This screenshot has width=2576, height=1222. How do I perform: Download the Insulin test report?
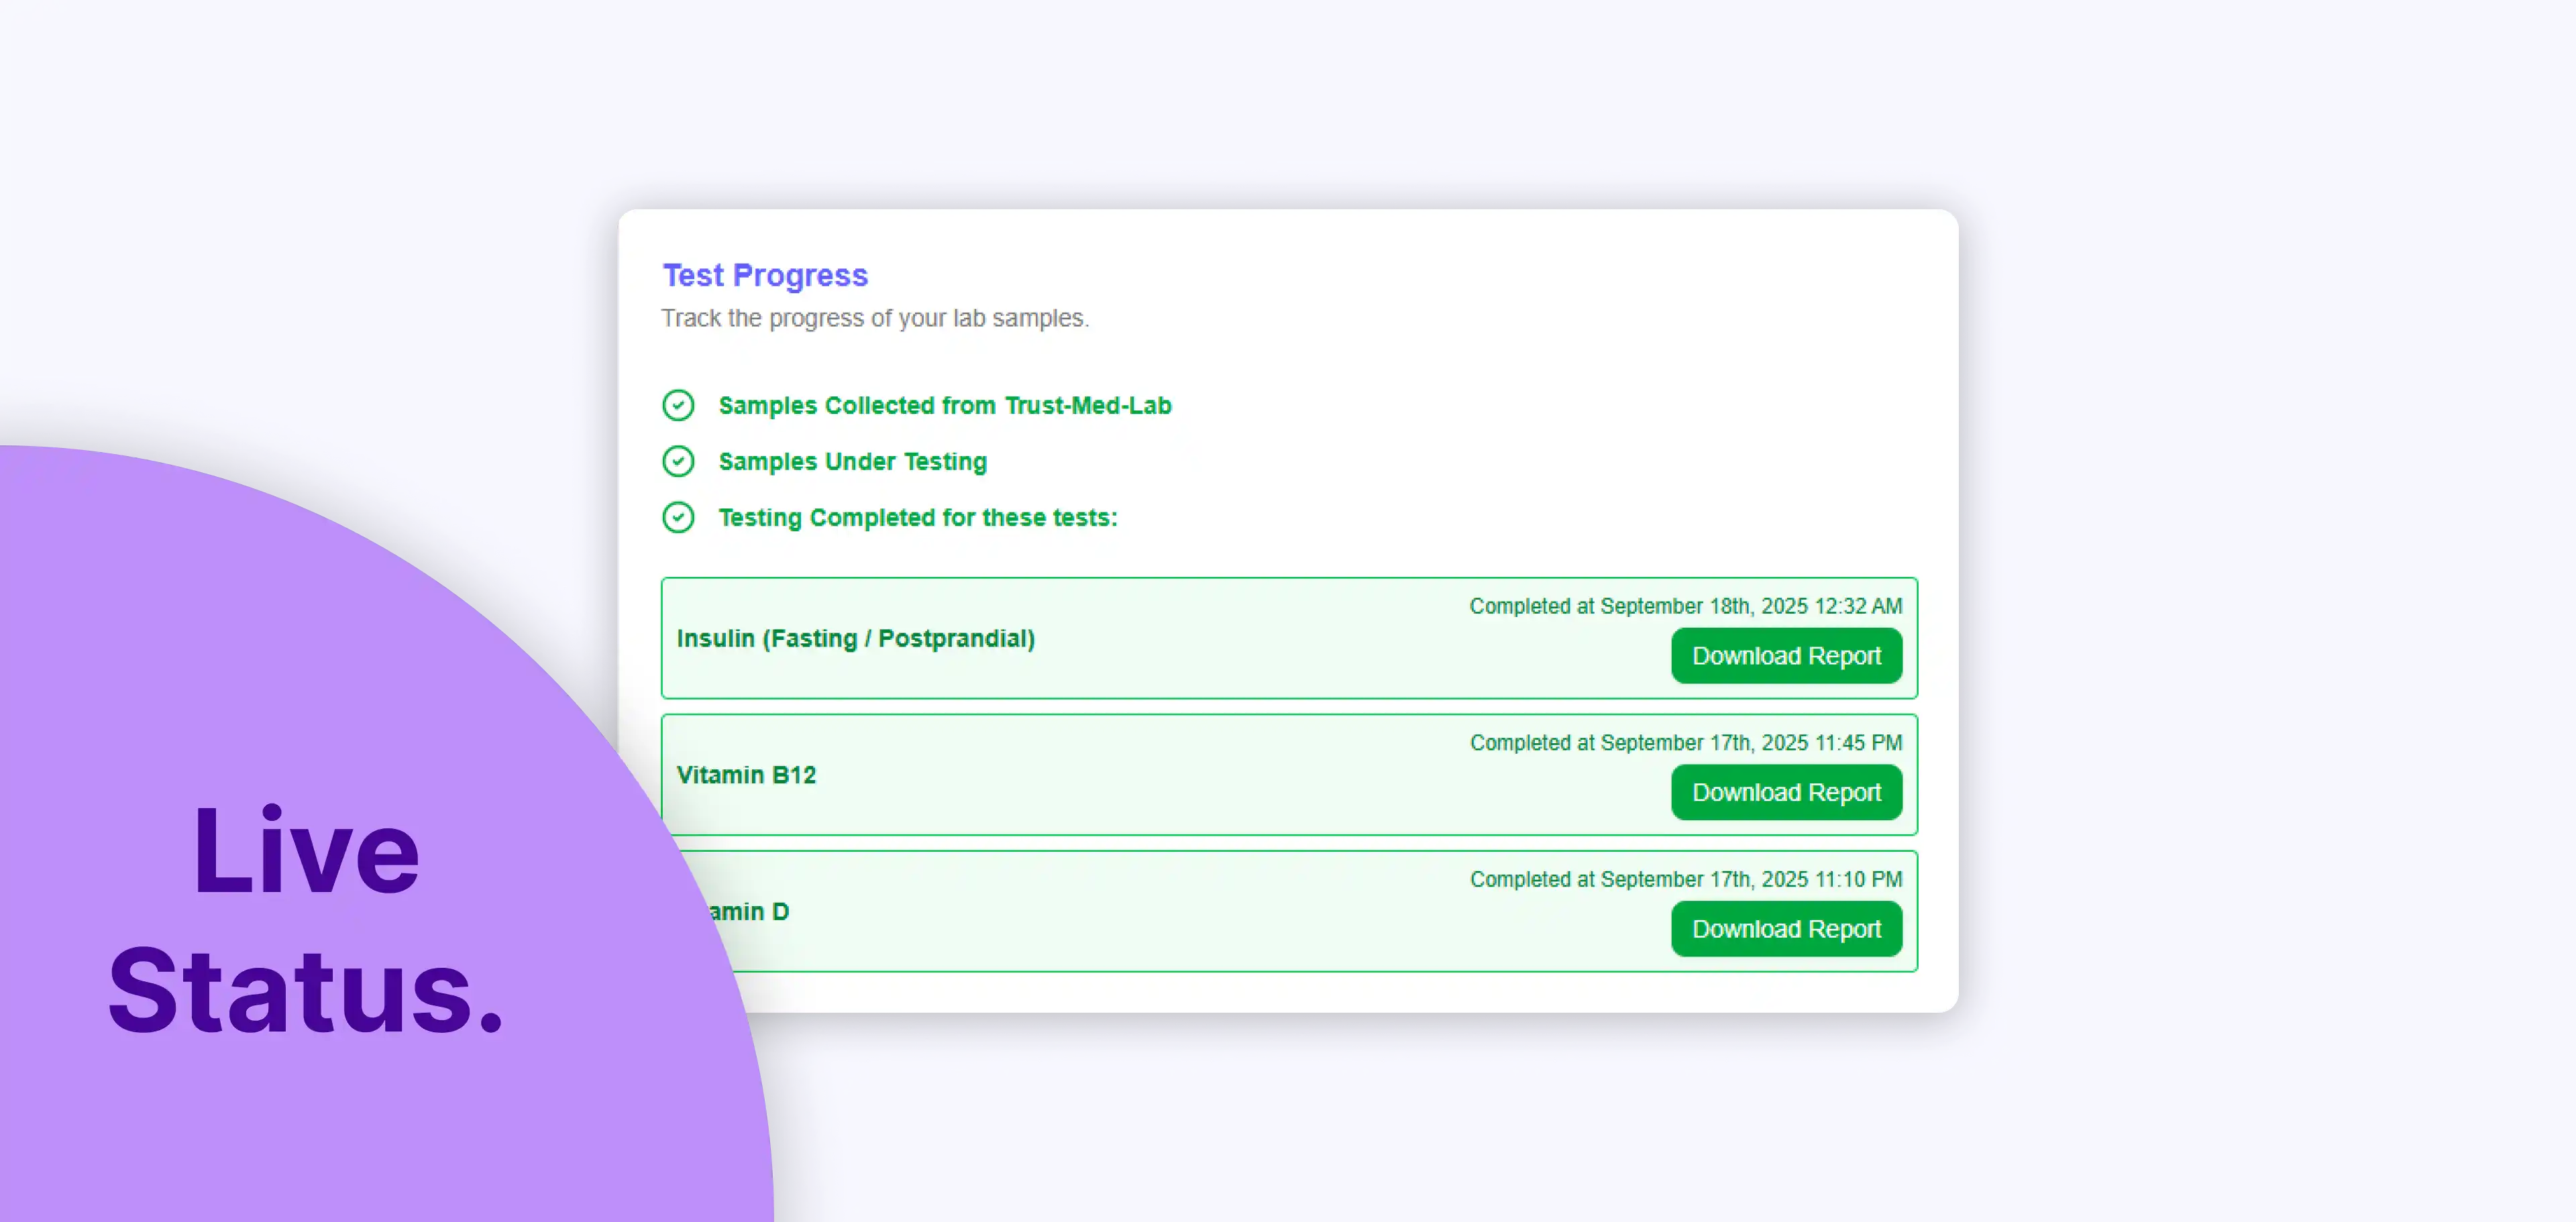(1786, 656)
